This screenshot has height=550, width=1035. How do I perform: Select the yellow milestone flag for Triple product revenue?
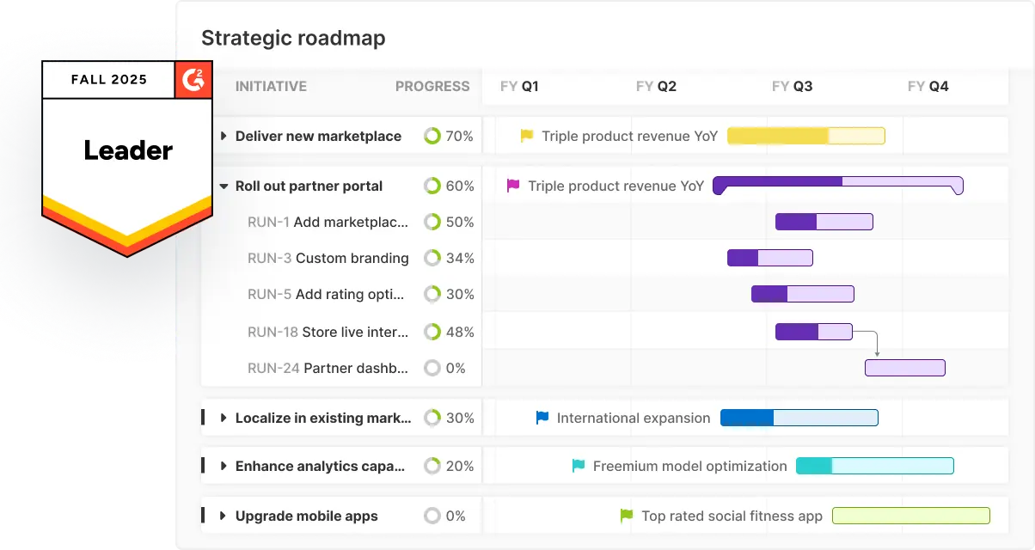(526, 135)
